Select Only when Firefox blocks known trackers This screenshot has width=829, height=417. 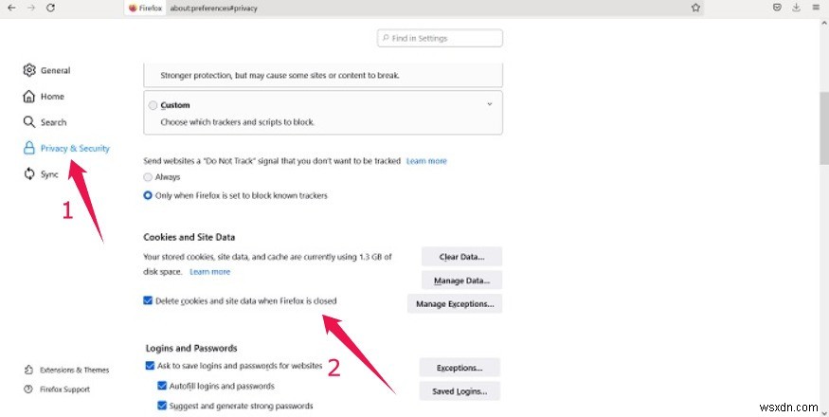point(148,195)
